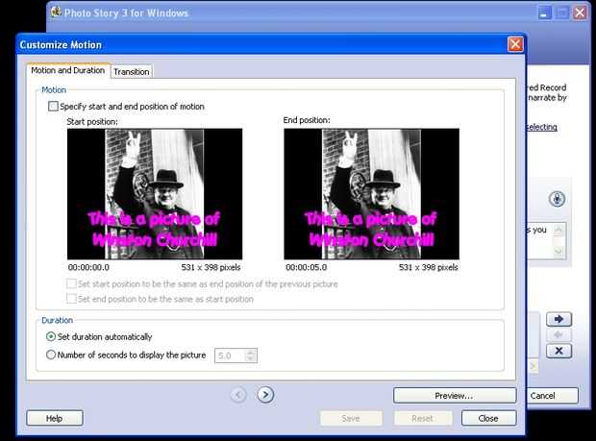Viewport: 596px width, 441px height.
Task: Click the start time 00:00:00.0 label
Action: [88, 267]
